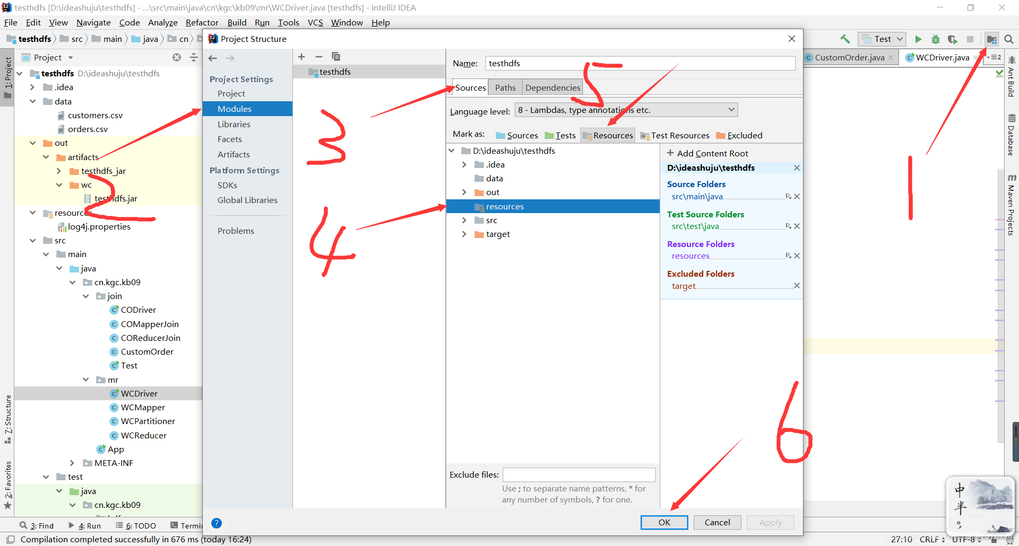Mark selected folder as Excluded
This screenshot has width=1019, height=546.
click(x=739, y=136)
